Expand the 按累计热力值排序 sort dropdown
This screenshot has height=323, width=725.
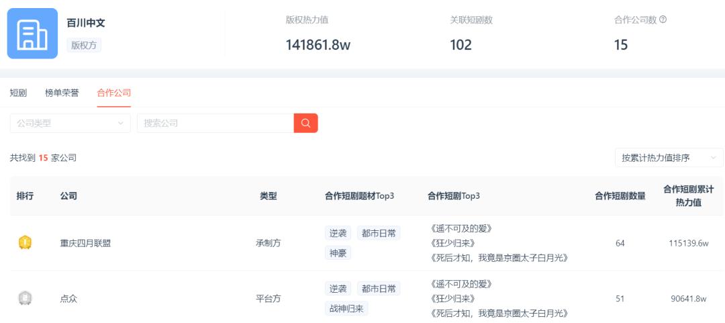point(669,158)
